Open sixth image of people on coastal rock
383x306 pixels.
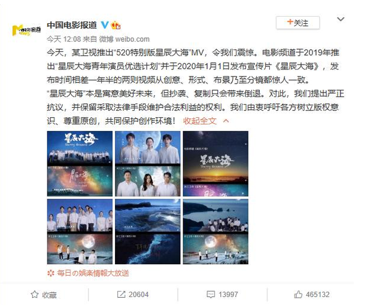coord(215,231)
